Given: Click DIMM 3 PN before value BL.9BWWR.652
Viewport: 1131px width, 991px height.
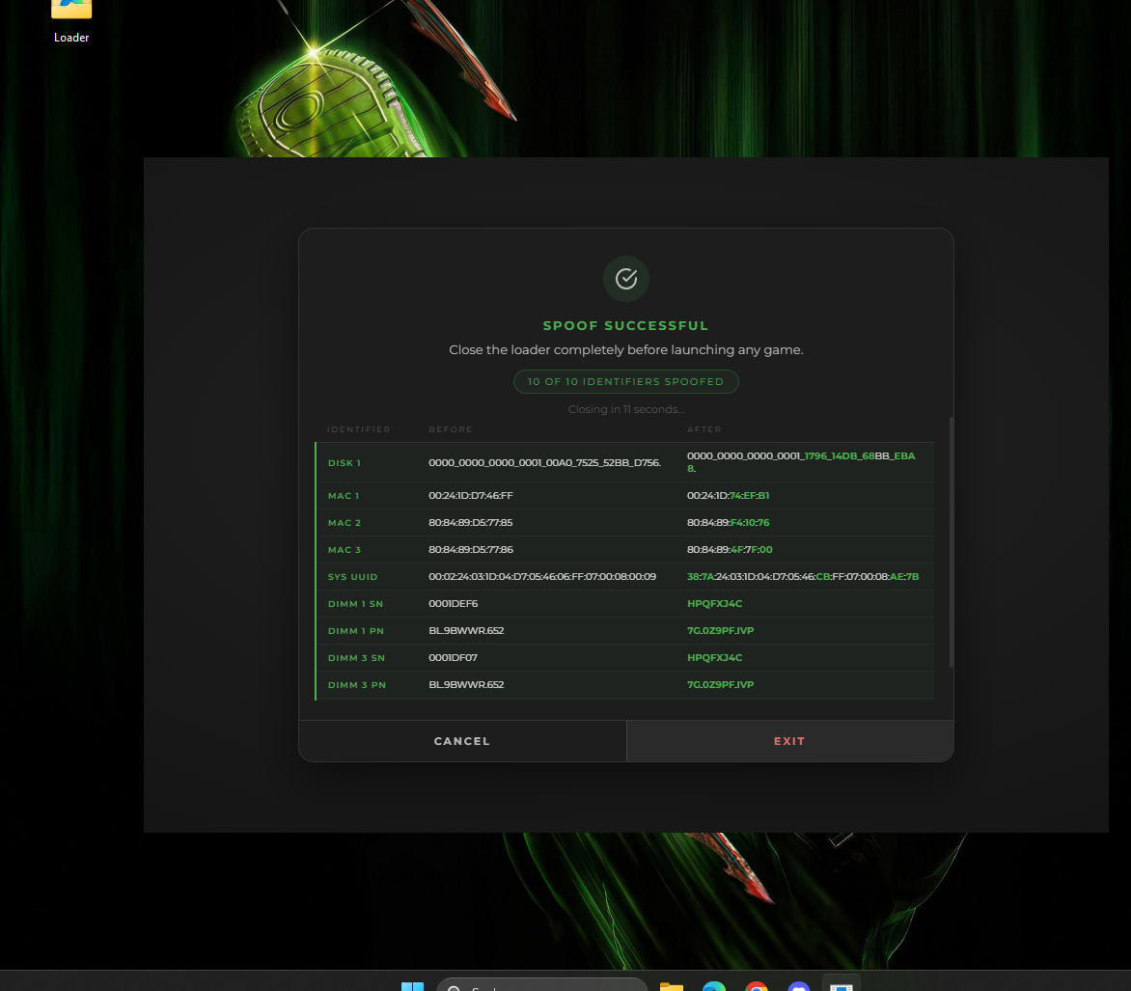Looking at the screenshot, I should tap(466, 684).
